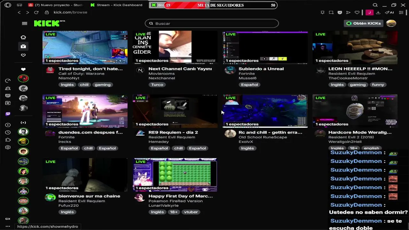Open Twitch panel in browser sidebar
Viewport: 409px width, 230px height.
[x=8, y=114]
